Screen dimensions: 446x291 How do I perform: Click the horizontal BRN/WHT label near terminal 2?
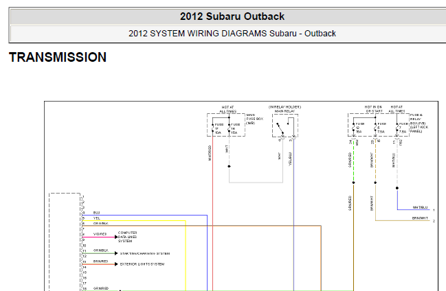tap(420, 218)
